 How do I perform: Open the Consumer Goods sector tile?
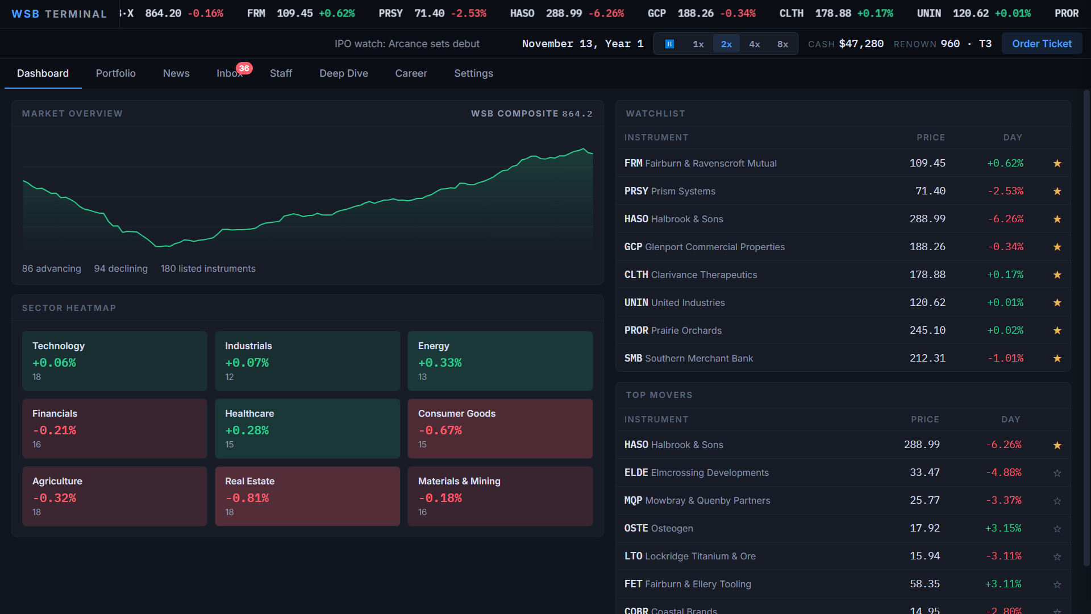click(x=500, y=429)
